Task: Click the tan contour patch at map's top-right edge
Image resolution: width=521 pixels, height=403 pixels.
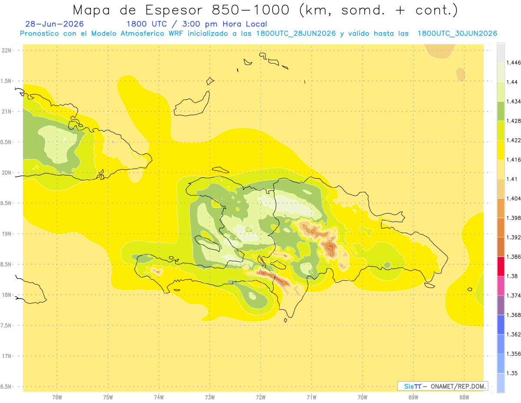Action: click(439, 51)
